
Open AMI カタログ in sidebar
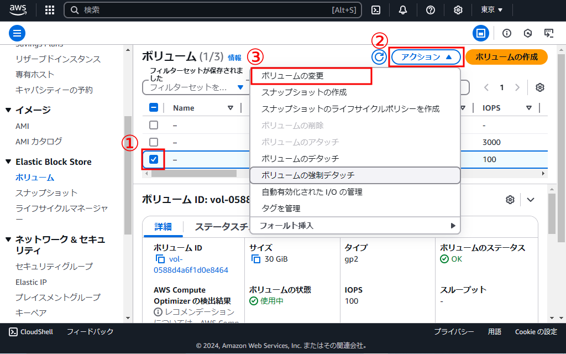coord(39,141)
